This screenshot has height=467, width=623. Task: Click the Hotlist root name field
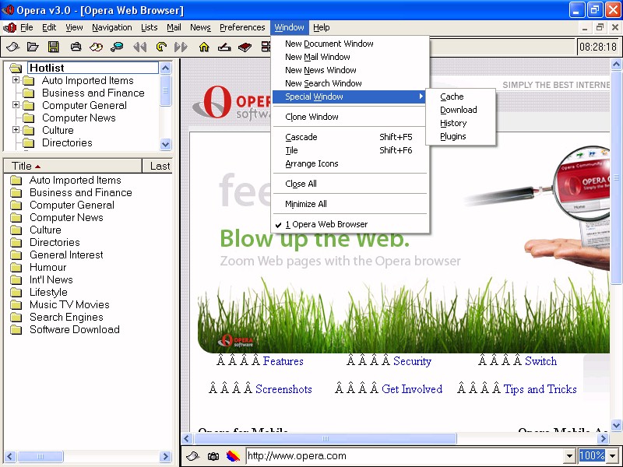click(x=93, y=68)
